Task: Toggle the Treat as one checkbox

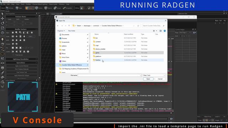Action: (14, 55)
